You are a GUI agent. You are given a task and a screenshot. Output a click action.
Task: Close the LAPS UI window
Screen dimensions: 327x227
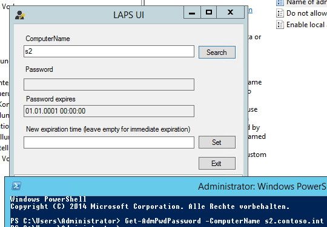pos(231,13)
